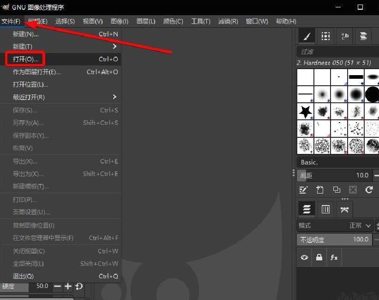The image size is (379, 300).
Task: Select the bubble cell texture brush
Action: 322,146
